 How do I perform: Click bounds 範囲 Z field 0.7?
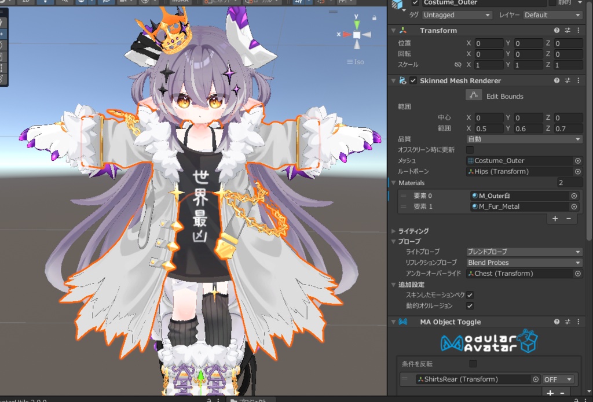[x=569, y=128]
